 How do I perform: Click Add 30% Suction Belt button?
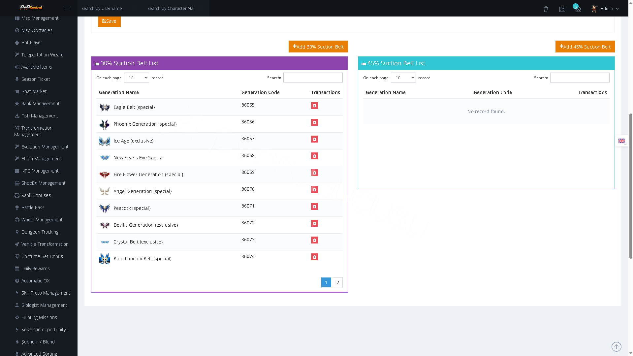point(318,47)
